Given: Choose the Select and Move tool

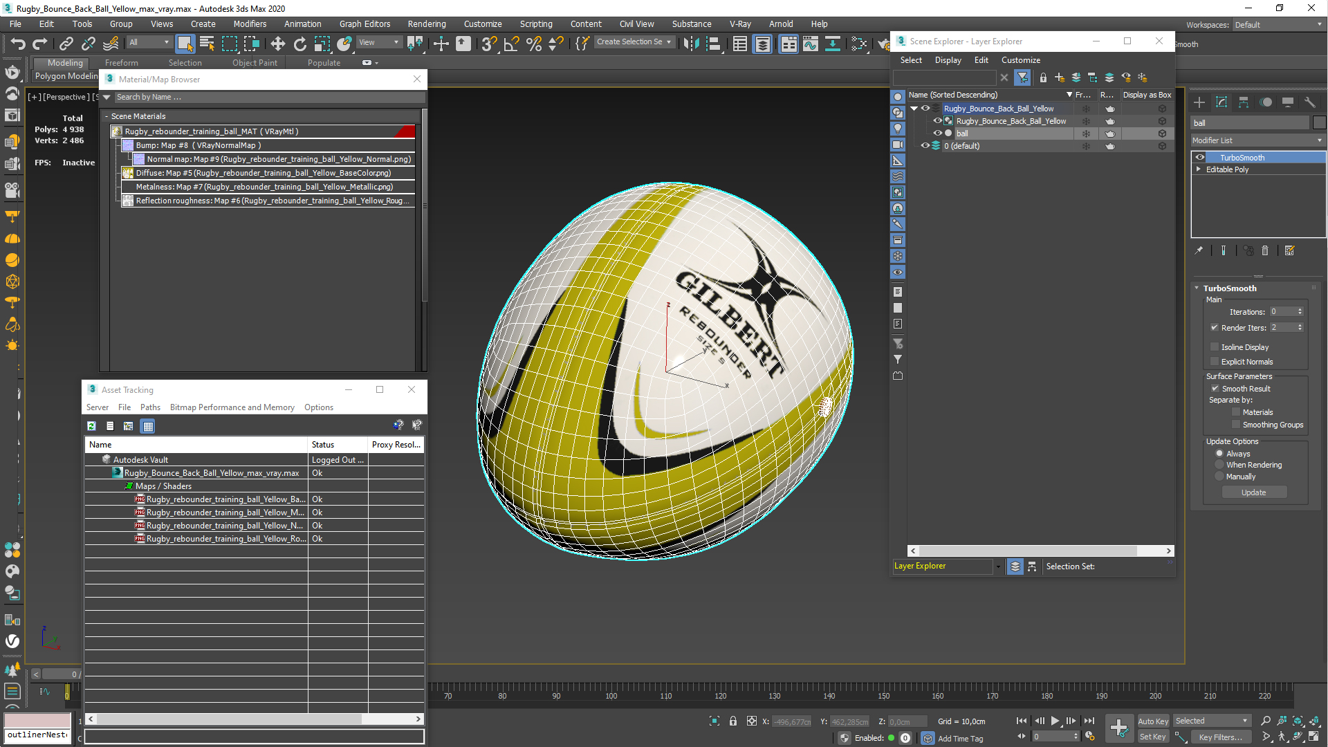Looking at the screenshot, I should (x=277, y=44).
